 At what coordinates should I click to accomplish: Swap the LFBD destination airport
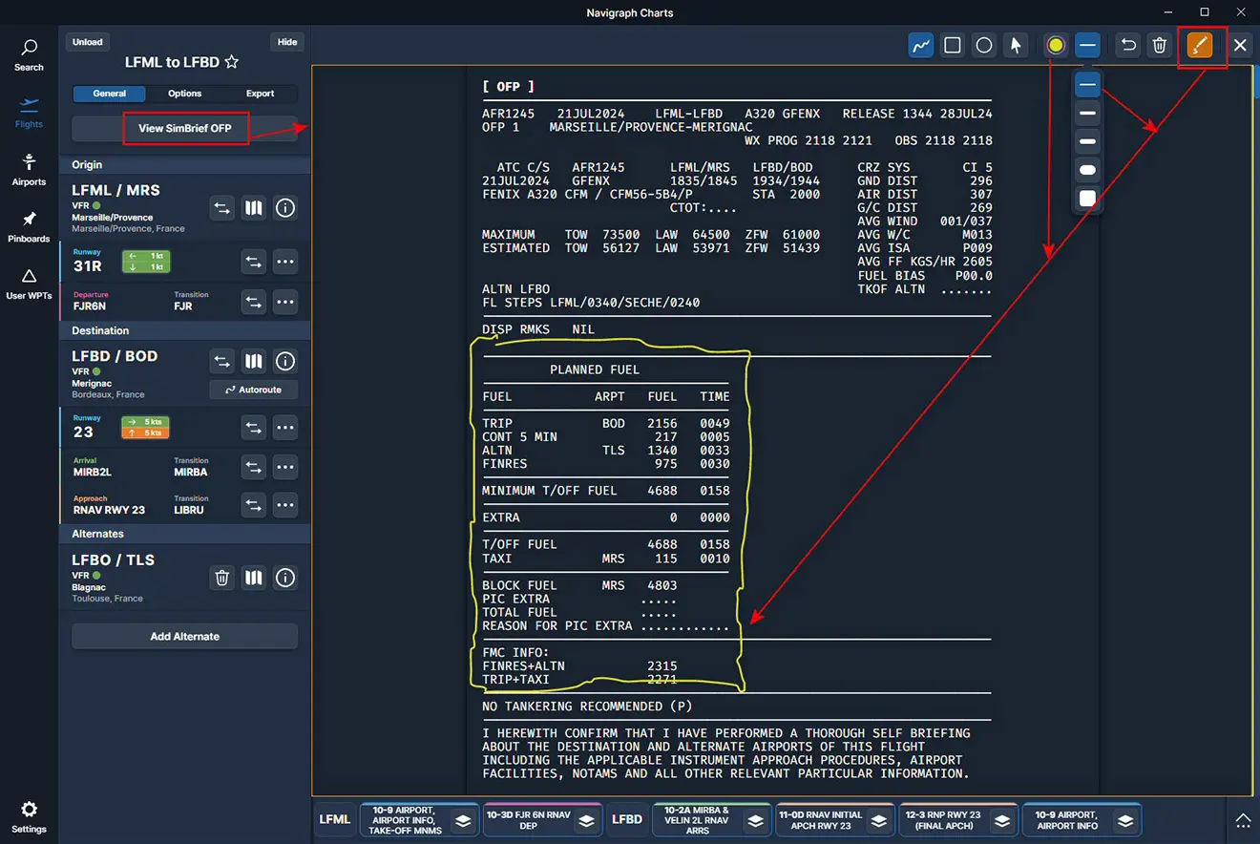click(221, 361)
